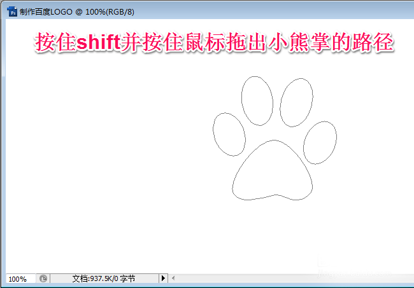Viewport: 414px width, 288px height.
Task: Click the top-left toe ellipse path
Action: click(257, 101)
